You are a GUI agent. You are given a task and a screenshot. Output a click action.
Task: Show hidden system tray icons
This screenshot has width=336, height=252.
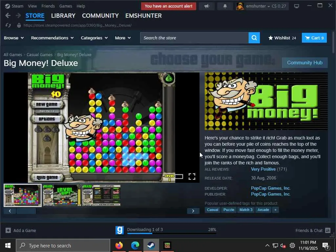(x=267, y=245)
